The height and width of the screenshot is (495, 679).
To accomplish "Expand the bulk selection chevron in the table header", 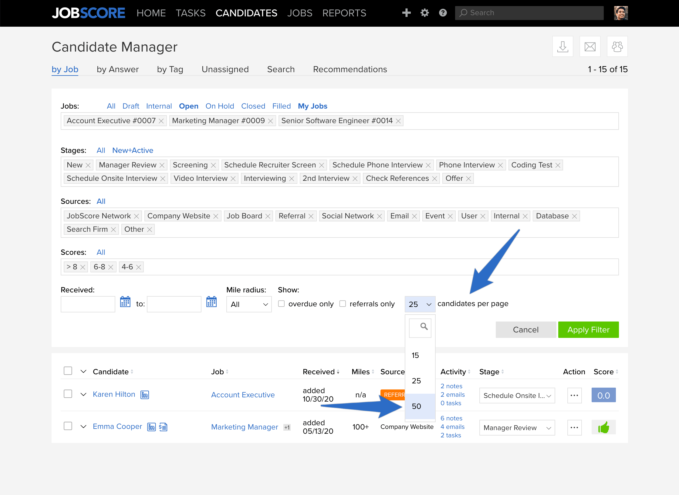I will [x=83, y=372].
